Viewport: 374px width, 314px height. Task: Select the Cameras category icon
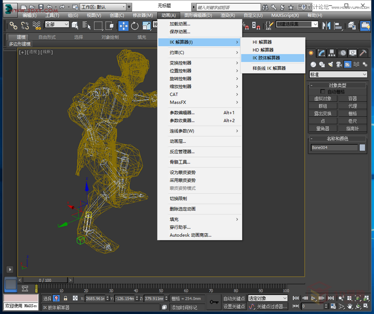tap(339, 64)
